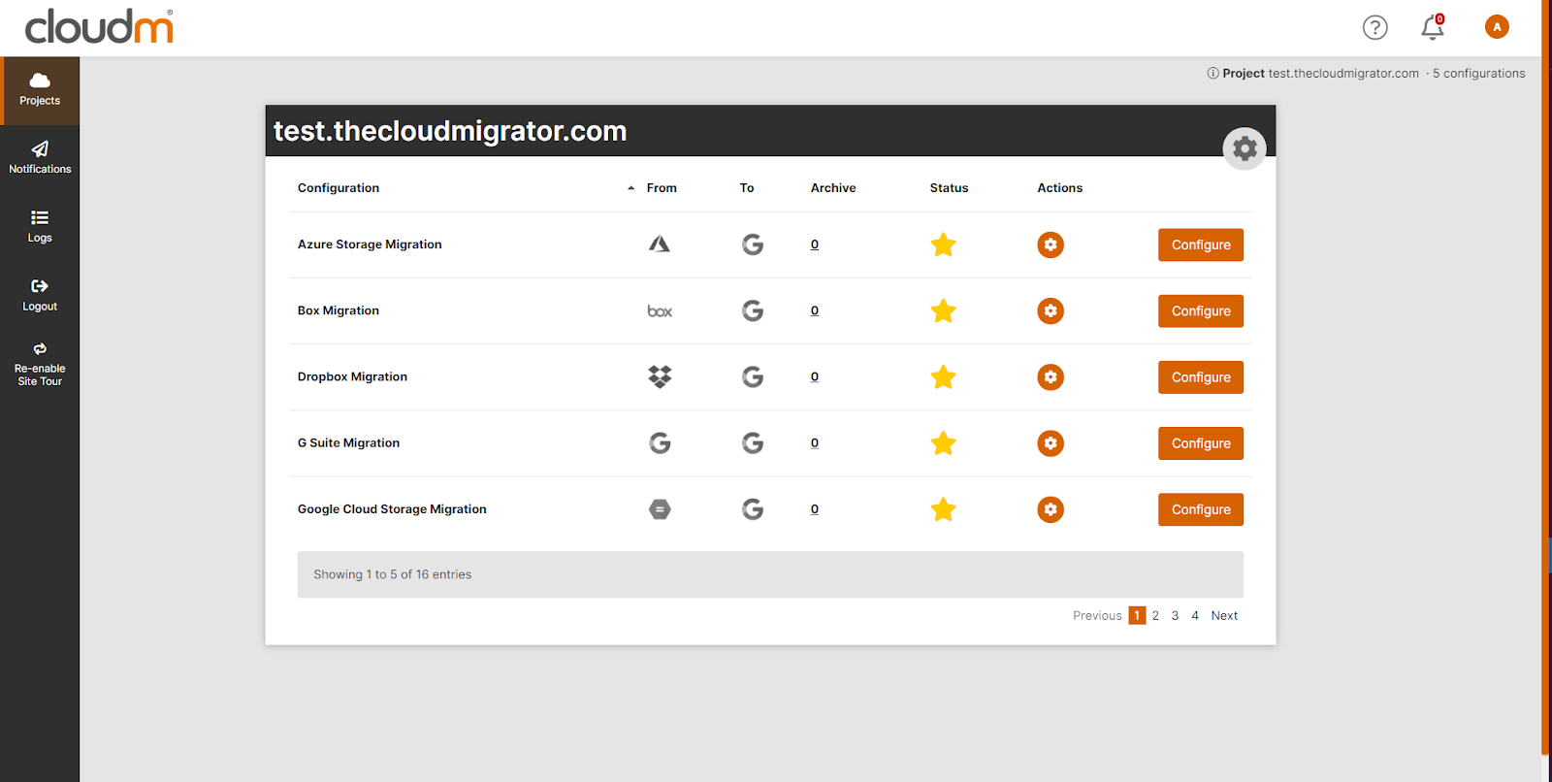This screenshot has height=782, width=1552.
Task: Click Azure Storage Migration To Google icon
Action: (x=753, y=244)
